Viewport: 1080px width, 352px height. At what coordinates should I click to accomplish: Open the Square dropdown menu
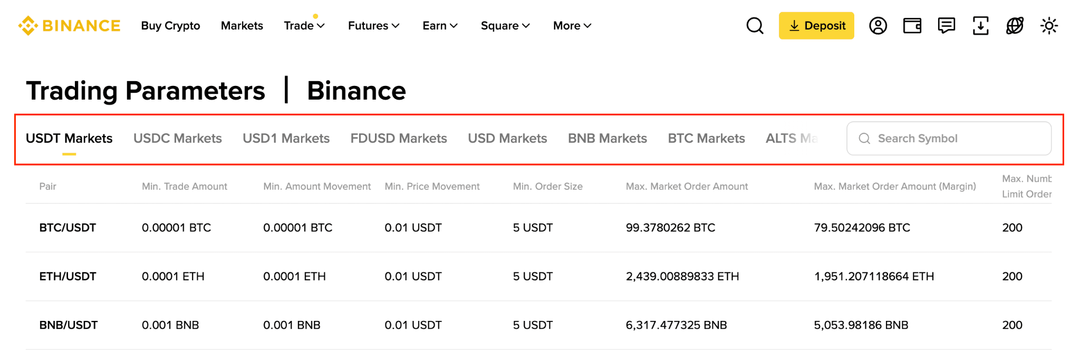(x=505, y=26)
